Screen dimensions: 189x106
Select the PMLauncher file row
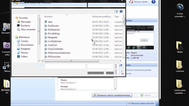(x=83, y=57)
